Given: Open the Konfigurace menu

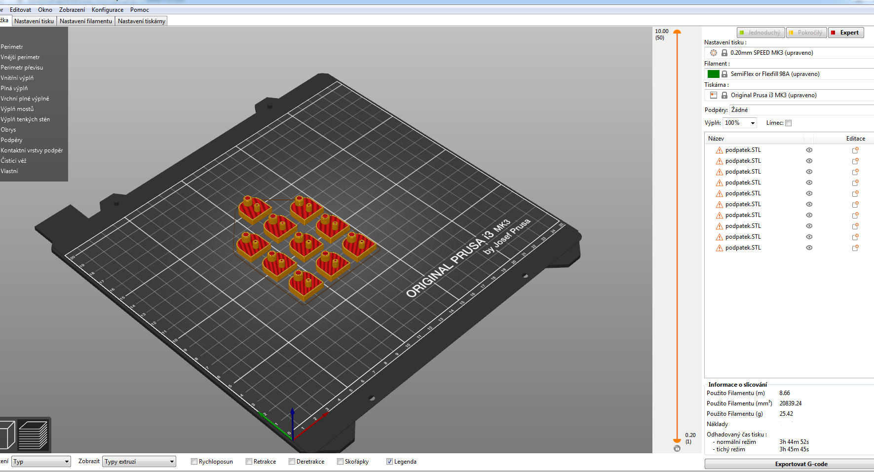Looking at the screenshot, I should (108, 10).
